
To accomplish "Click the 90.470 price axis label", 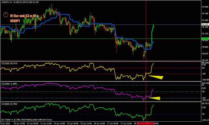I will (x=205, y=54).
